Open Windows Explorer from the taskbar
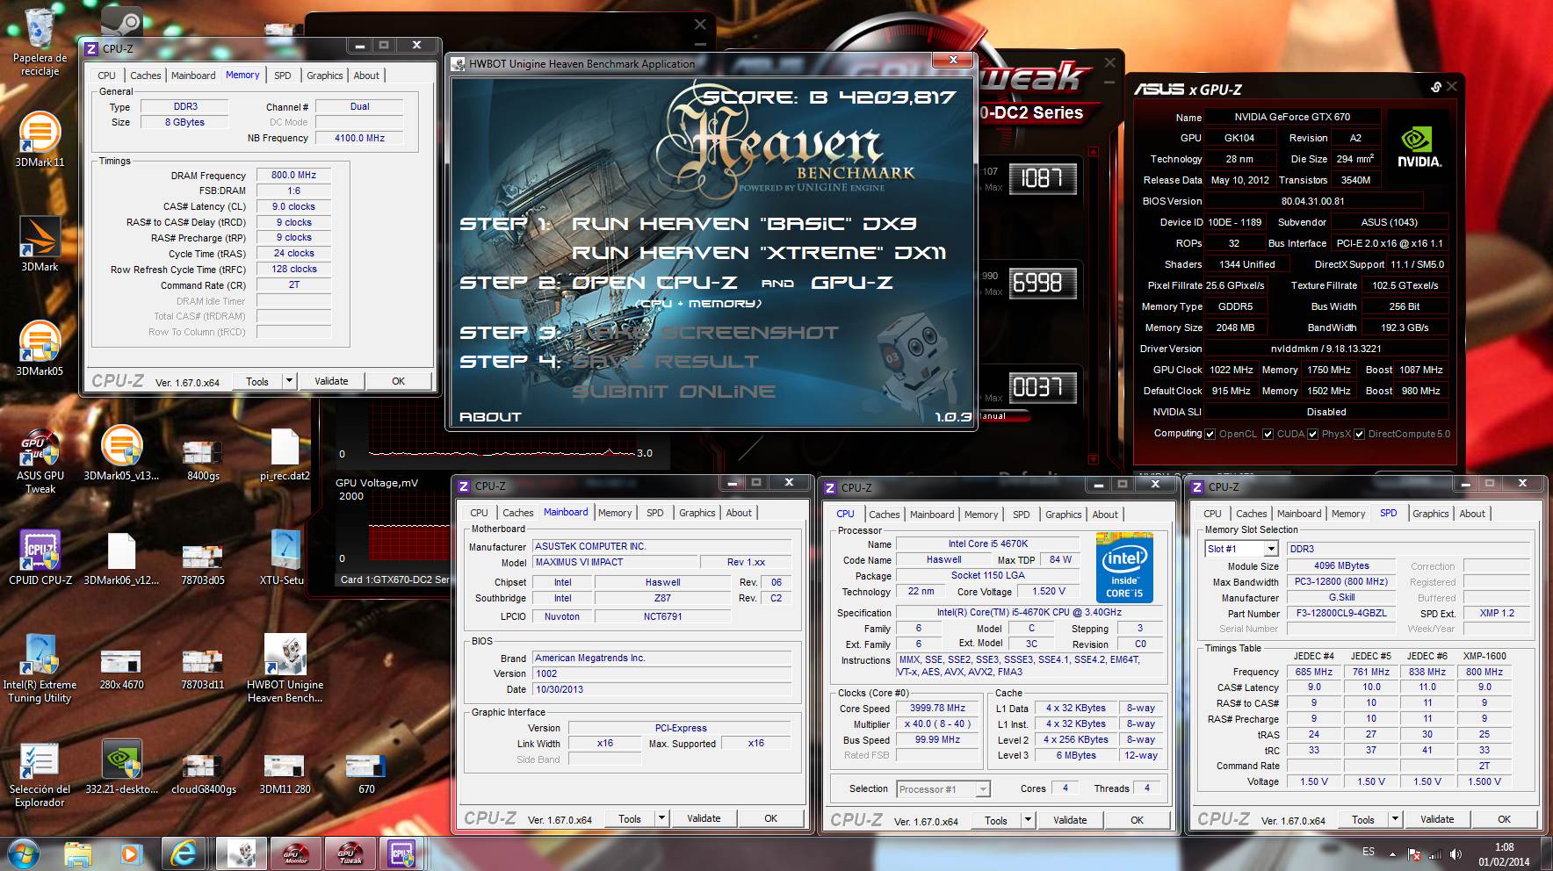Screen dimensions: 1553x871 (x=78, y=853)
